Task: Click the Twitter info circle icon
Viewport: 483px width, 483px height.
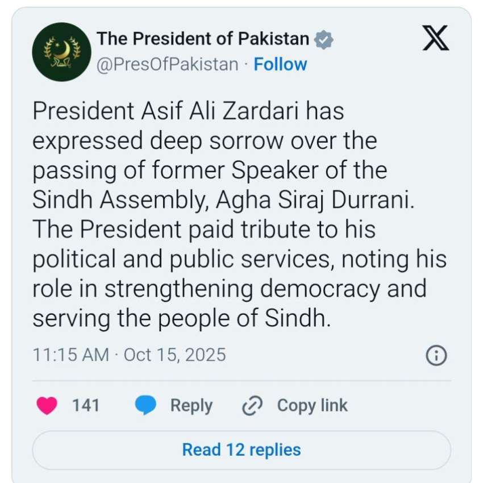Action: [x=436, y=356]
